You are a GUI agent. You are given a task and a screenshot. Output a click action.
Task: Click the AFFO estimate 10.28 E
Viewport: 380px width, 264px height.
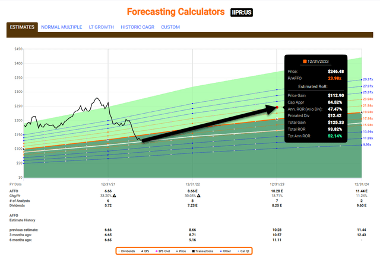point(277,191)
